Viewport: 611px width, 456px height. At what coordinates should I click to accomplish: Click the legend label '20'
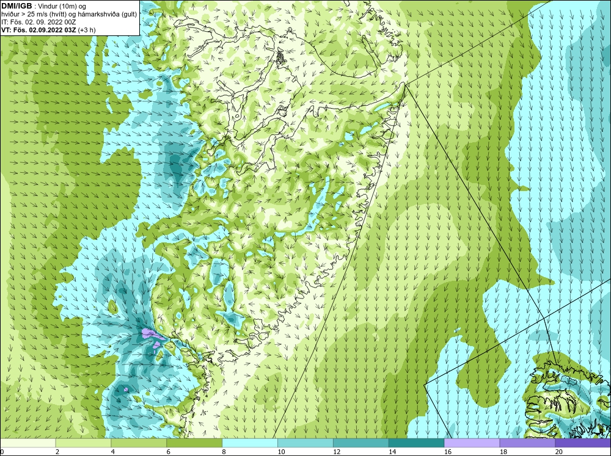pos(559,452)
